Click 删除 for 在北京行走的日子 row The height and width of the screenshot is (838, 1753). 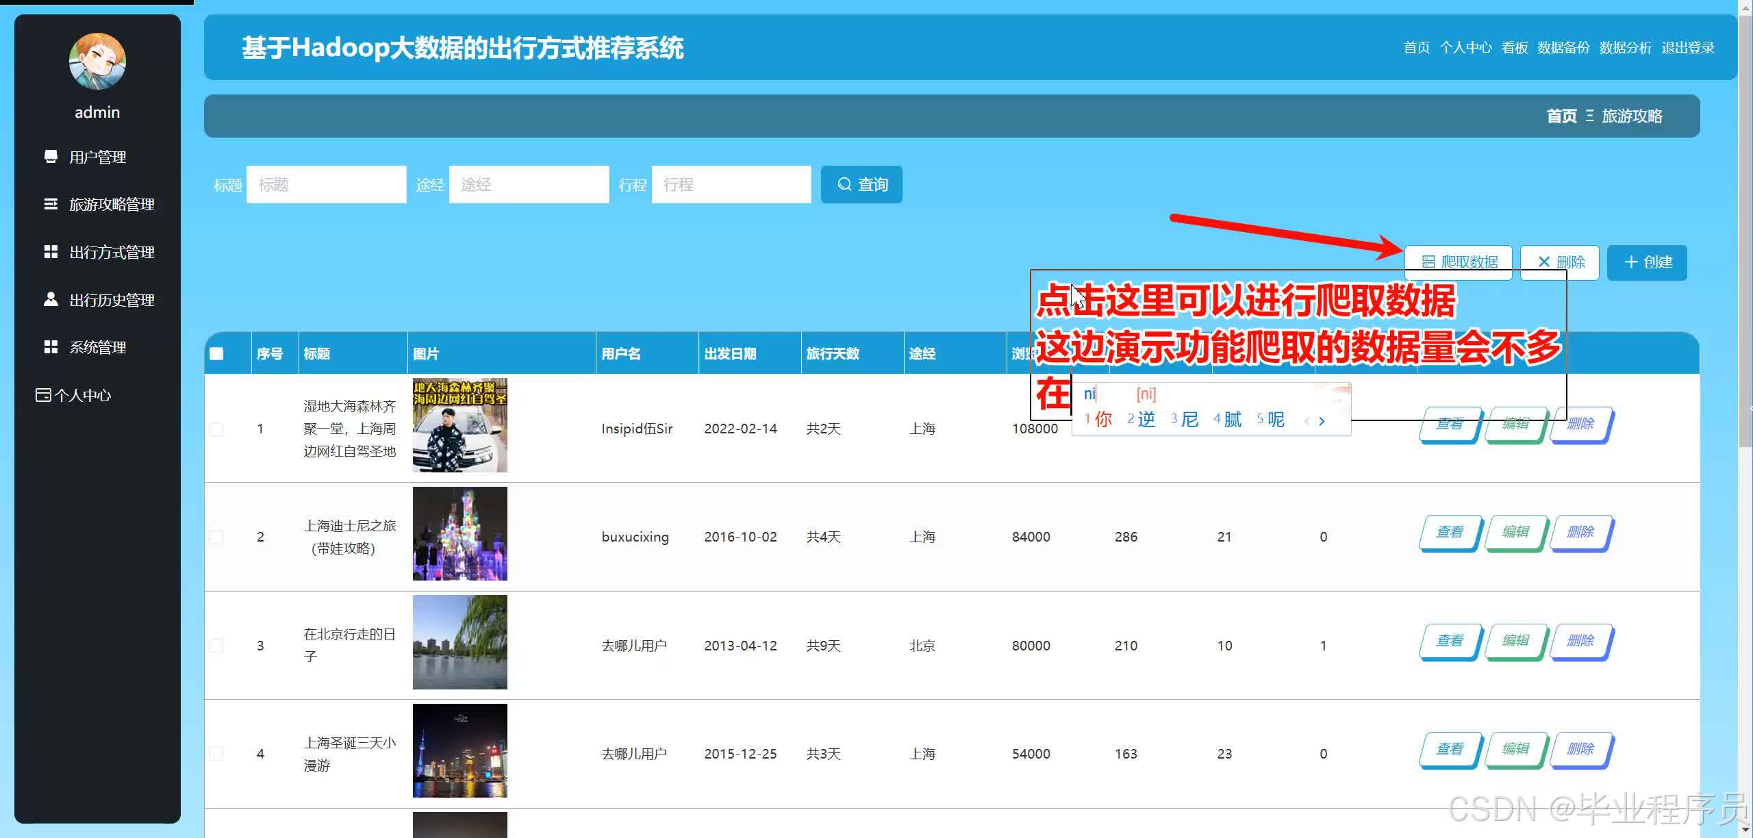point(1581,641)
